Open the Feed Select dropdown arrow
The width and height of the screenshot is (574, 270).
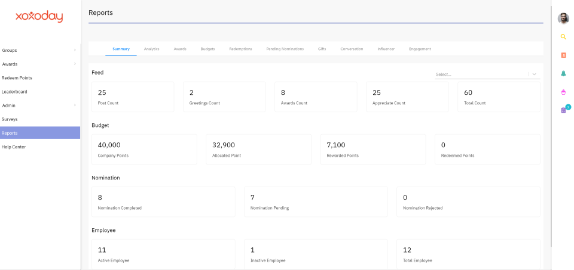534,74
